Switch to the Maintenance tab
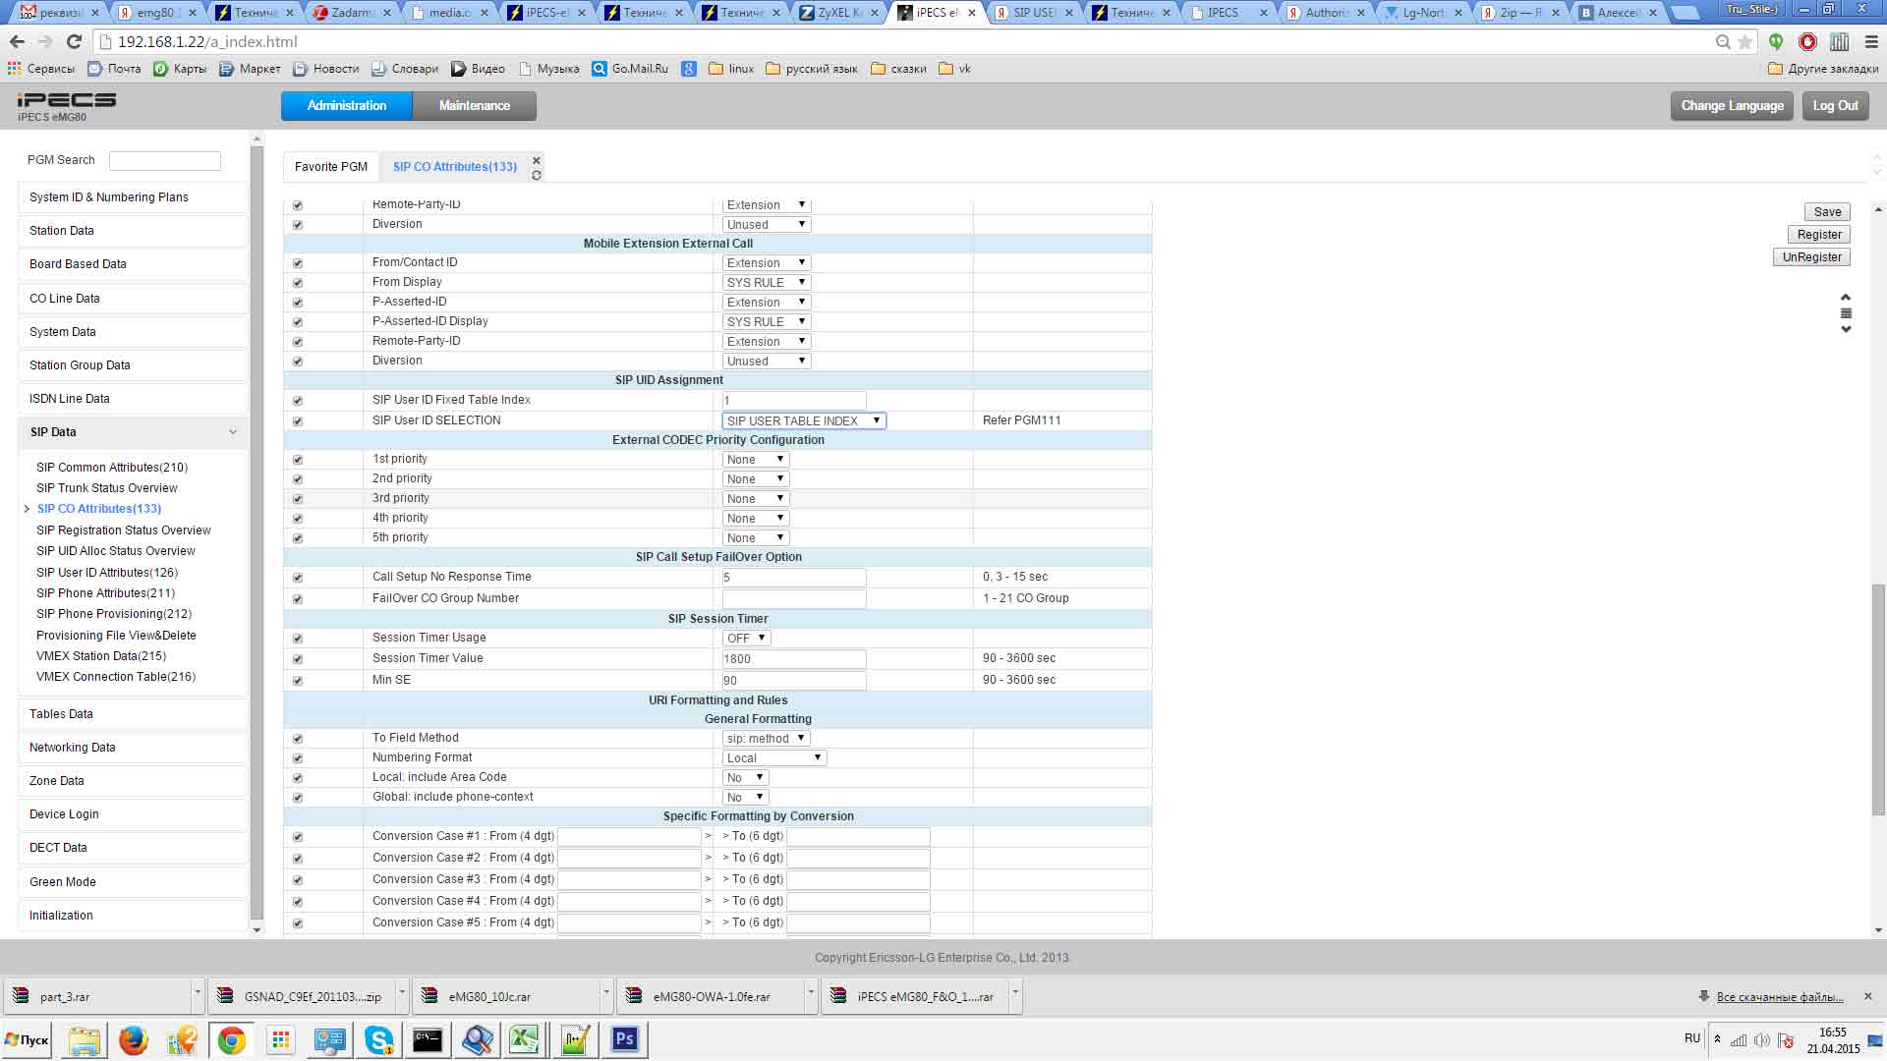 click(x=474, y=106)
